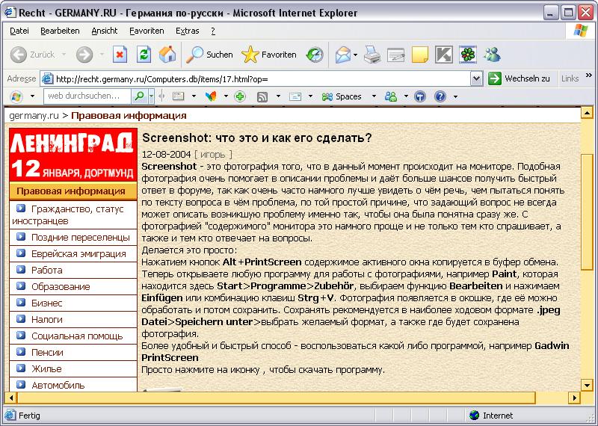Click the black K toolbar icon
Viewport: 598px width, 426px height.
pyautogui.click(x=444, y=55)
